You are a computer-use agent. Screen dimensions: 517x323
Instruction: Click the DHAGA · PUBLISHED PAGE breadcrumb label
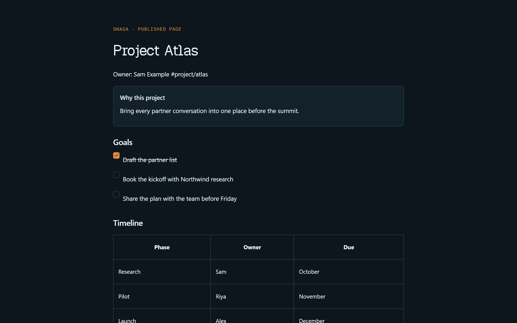[147, 29]
